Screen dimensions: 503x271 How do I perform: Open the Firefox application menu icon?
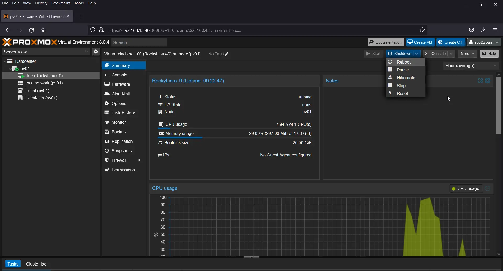point(495,30)
